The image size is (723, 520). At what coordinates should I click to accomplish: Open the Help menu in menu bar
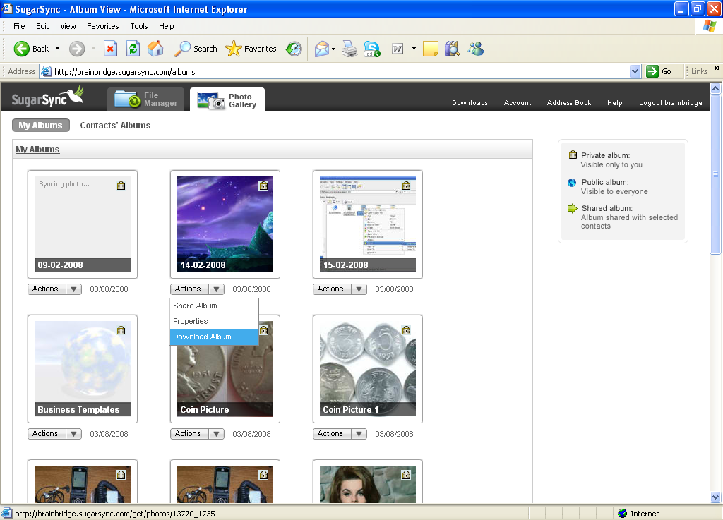167,26
